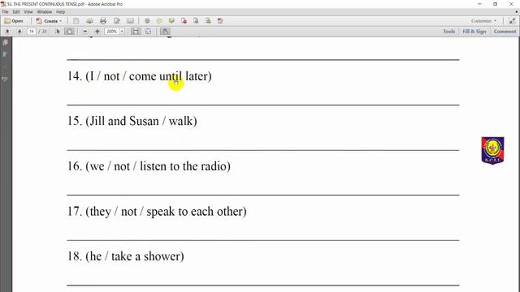This screenshot has width=520, height=292.
Task: Select the Hand pan tool
Action: pos(69,31)
